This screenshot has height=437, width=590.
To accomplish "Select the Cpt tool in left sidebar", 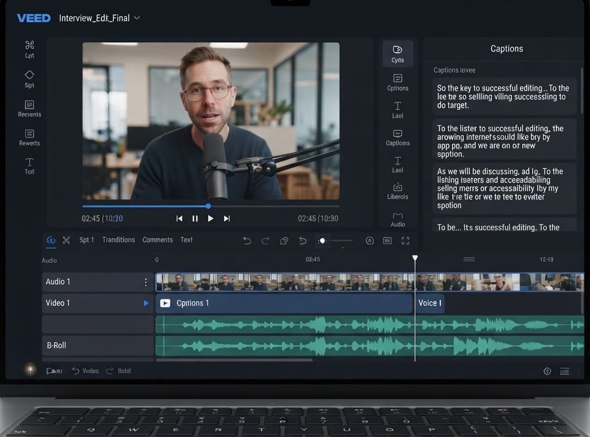I will coord(30,50).
